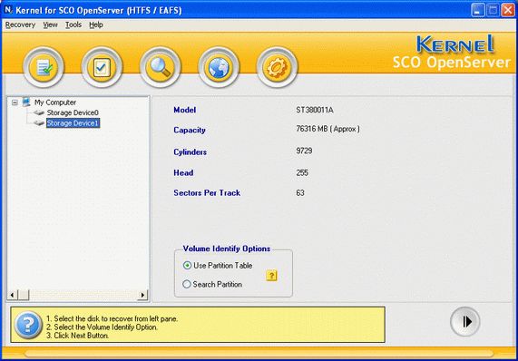Click right arrow of tree scrollbar
This screenshot has height=361, width=518.
(x=142, y=295)
